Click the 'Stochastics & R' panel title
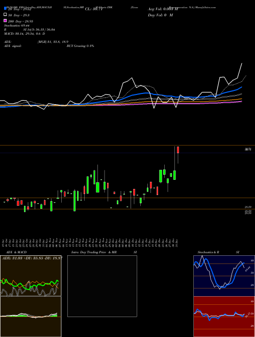Screen dimensions: 255x337 208,252
